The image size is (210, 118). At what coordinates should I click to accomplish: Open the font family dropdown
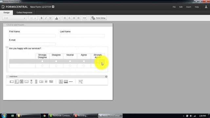14,18
